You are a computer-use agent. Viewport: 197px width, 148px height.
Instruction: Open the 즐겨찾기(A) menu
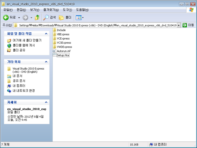51,10
